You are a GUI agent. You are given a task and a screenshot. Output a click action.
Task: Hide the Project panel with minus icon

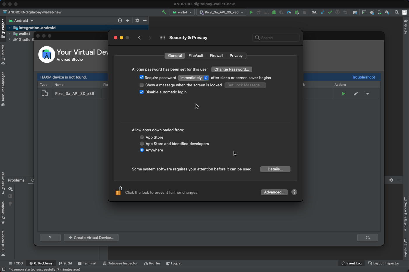(145, 20)
